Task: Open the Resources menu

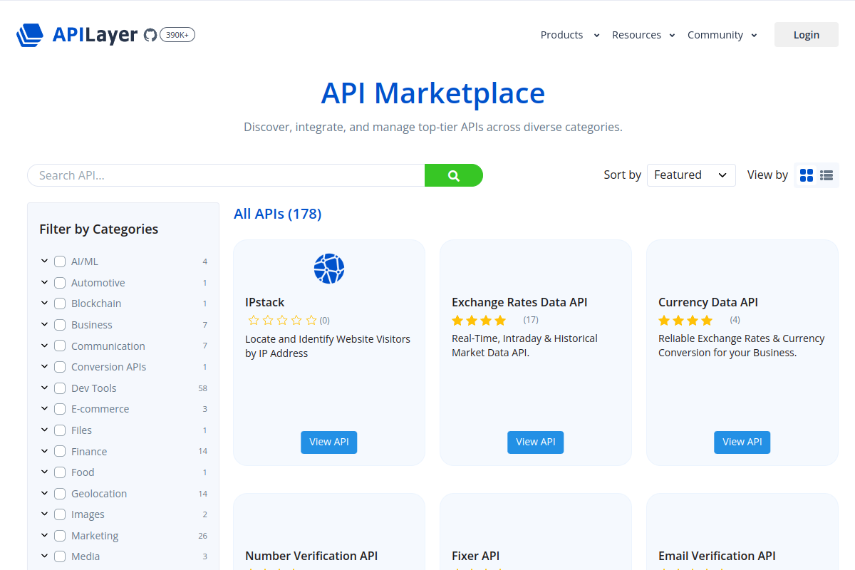Action: point(643,35)
